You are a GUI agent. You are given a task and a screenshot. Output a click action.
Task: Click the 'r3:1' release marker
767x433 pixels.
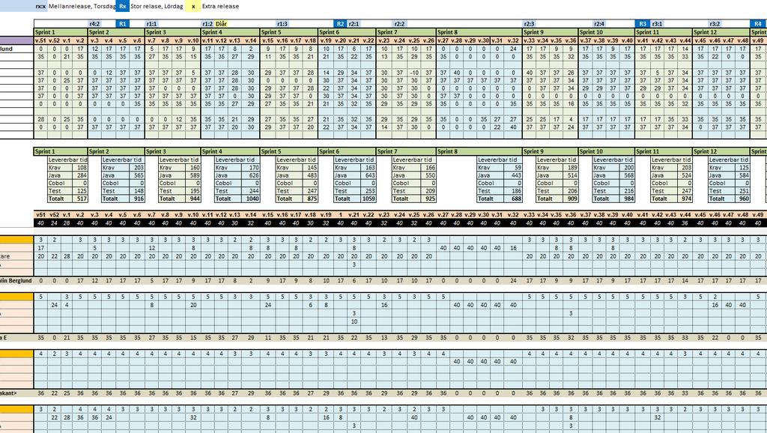[657, 23]
